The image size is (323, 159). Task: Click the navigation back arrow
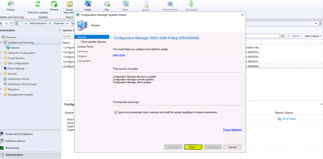click(1, 23)
